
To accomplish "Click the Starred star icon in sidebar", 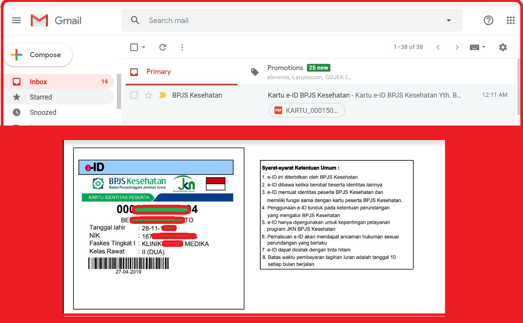I will pyautogui.click(x=16, y=97).
